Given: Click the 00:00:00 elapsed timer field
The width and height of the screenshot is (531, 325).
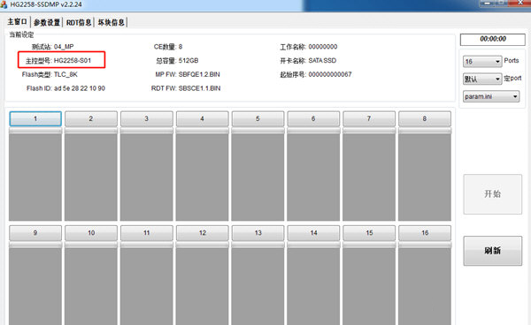Looking at the screenshot, I should point(493,39).
